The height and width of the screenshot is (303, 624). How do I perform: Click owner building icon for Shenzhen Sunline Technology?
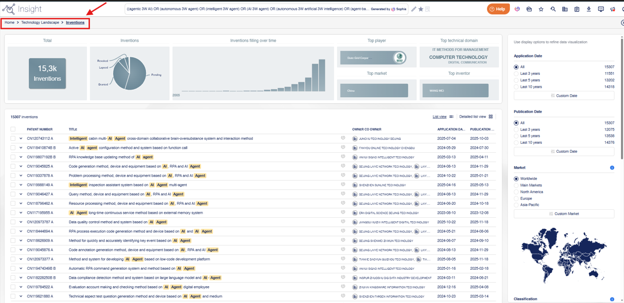355,185
